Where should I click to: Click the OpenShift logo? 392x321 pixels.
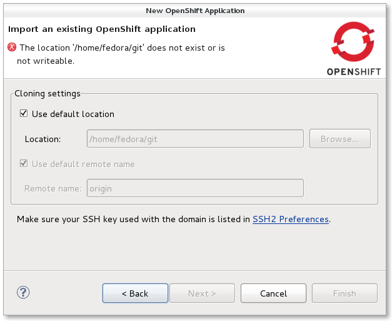[x=353, y=49]
